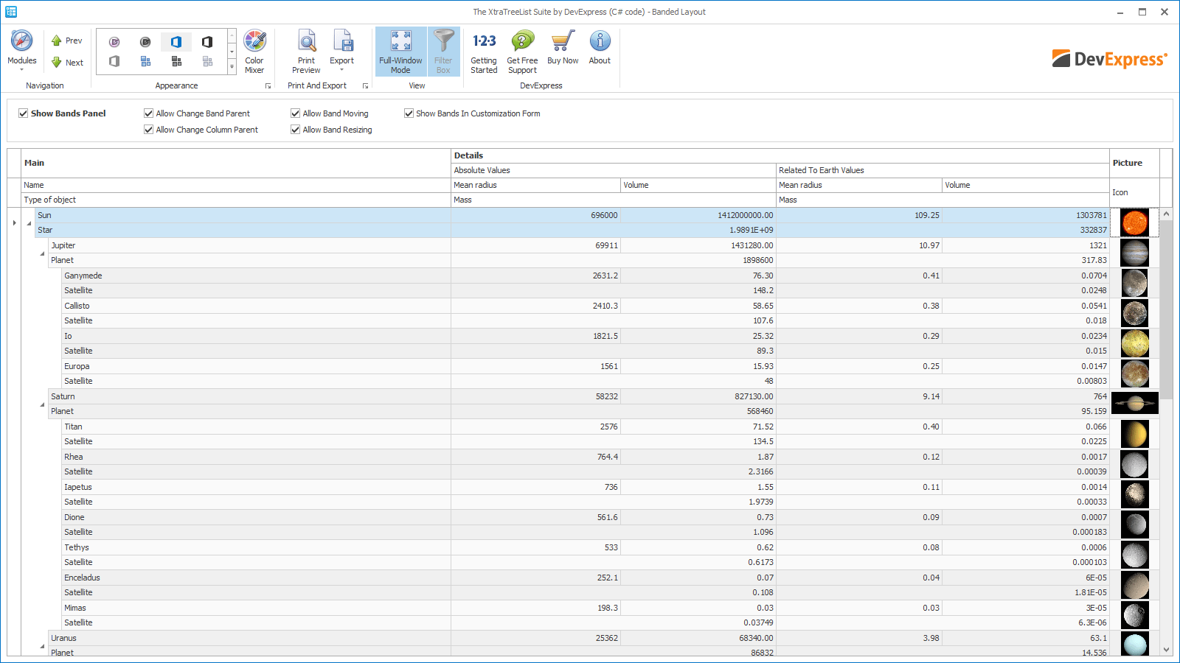Toggle Allow Band Moving checkbox
The width and height of the screenshot is (1180, 663).
coord(296,113)
